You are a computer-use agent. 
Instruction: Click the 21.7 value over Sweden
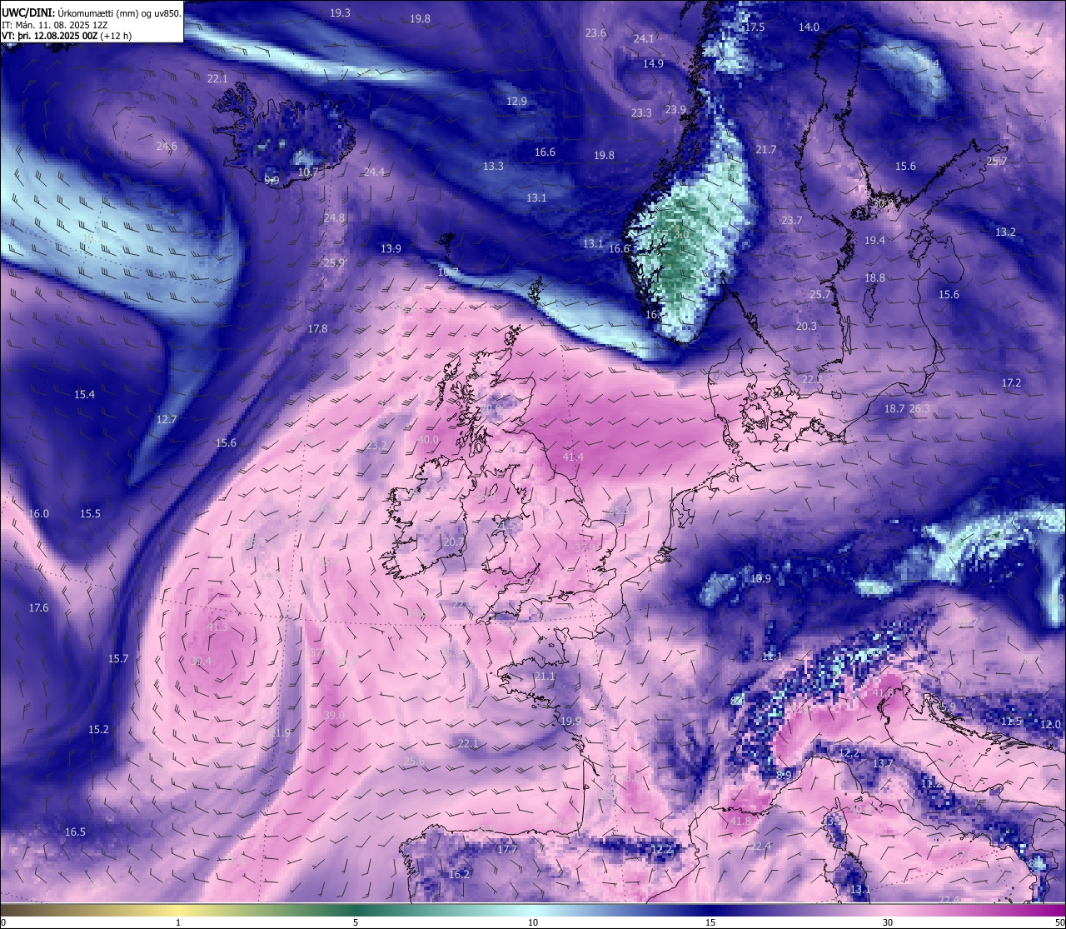click(x=765, y=149)
